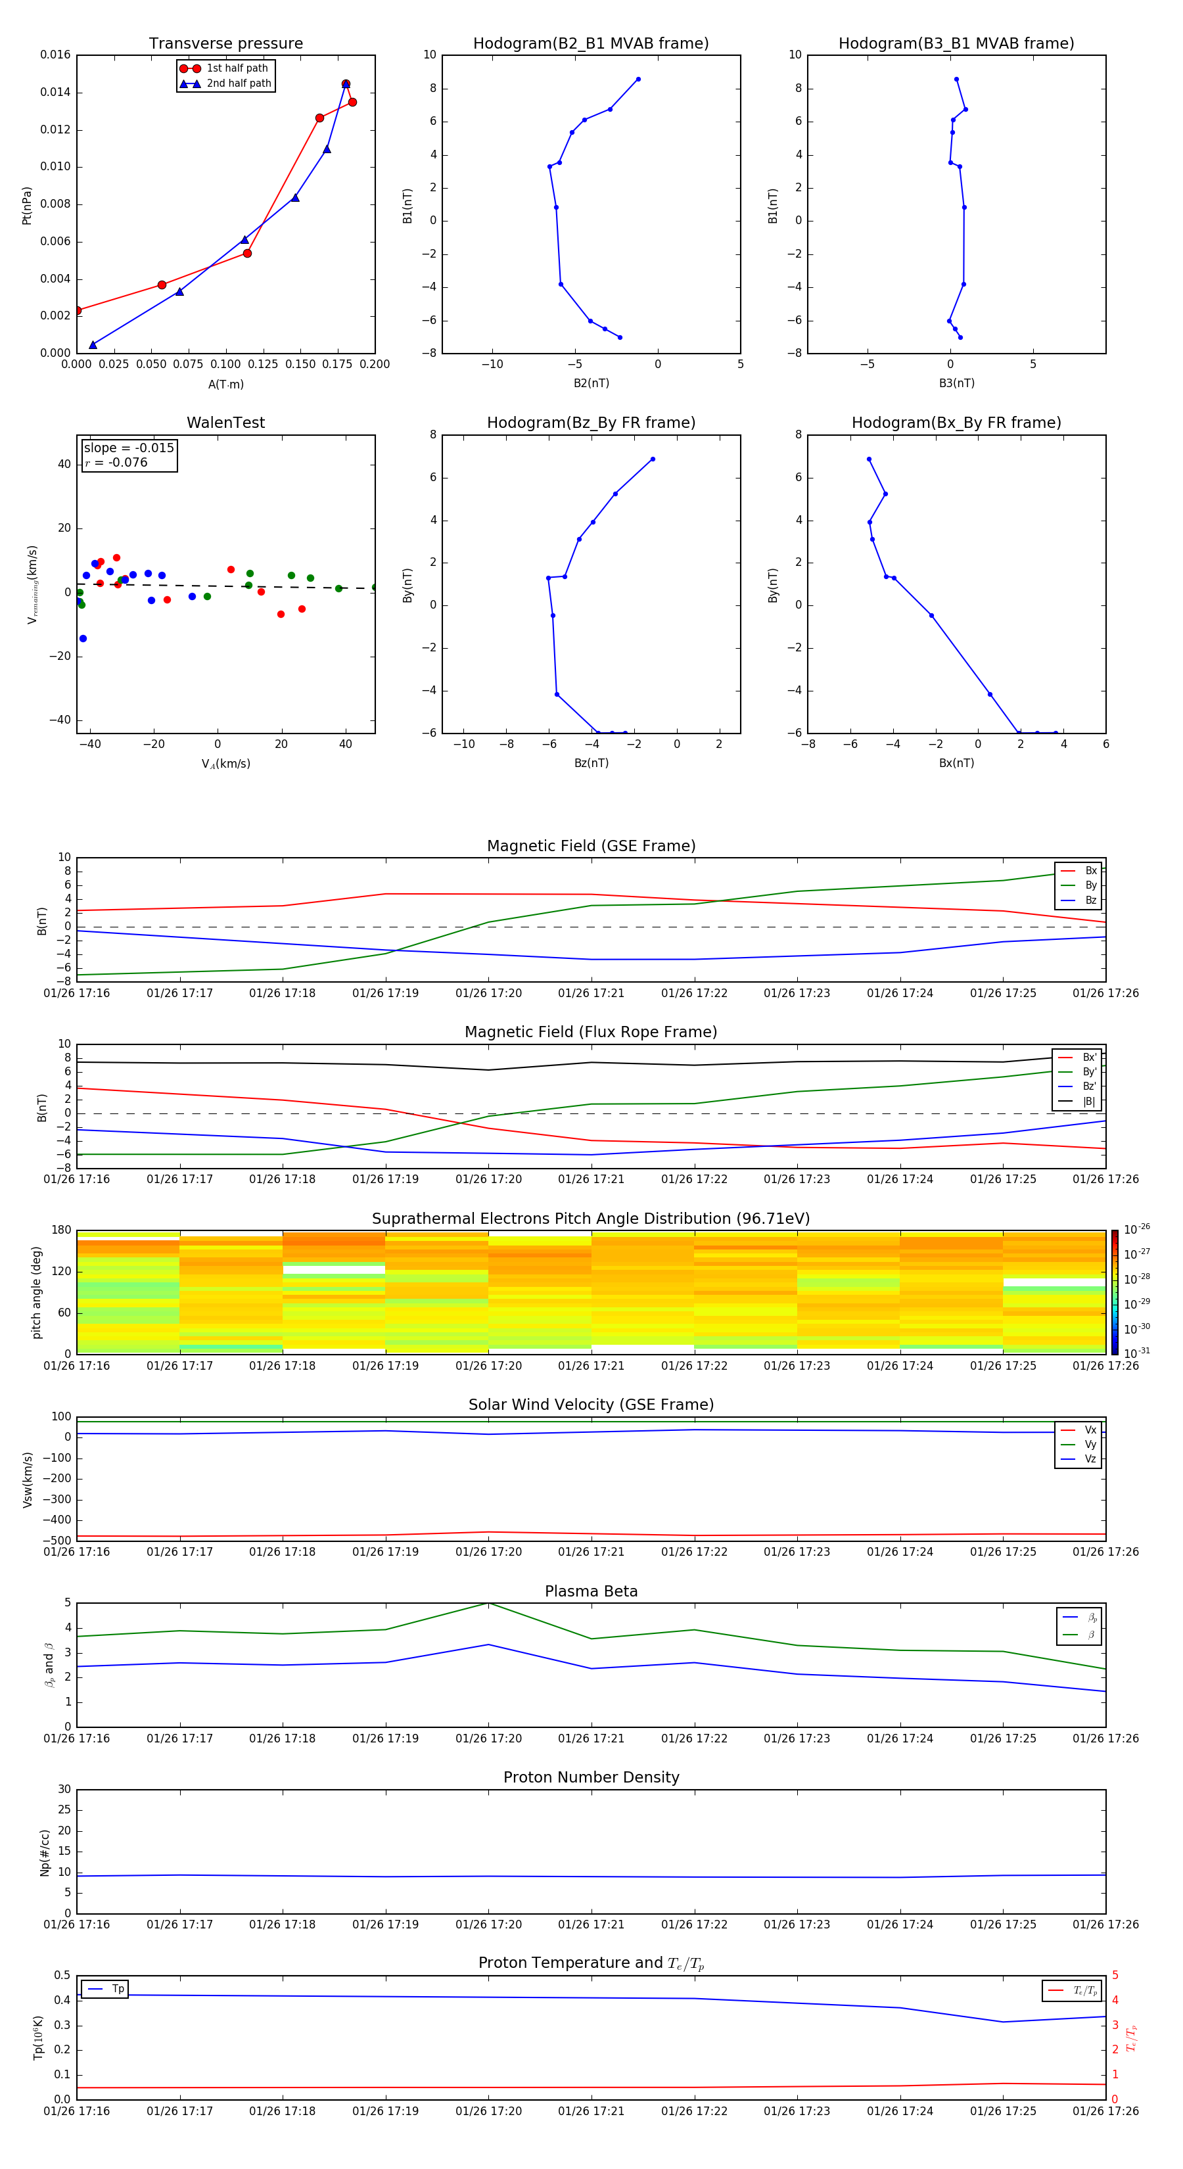This screenshot has height=2169, width=1183.
Task: Click Vy in the solar wind velocity legend
Action: click(1079, 1445)
